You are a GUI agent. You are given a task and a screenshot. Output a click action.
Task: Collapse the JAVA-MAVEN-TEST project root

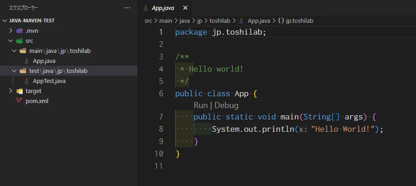pos(5,21)
